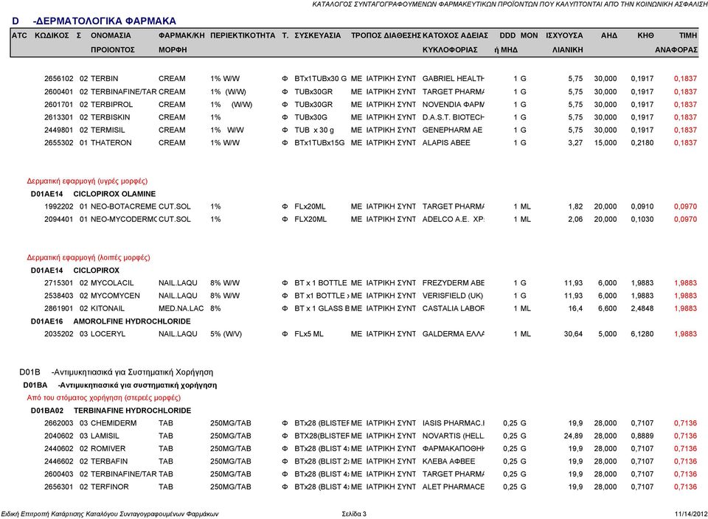Click the "ΚΗΘ" column header
This screenshot has height=519, width=708.
pos(645,35)
